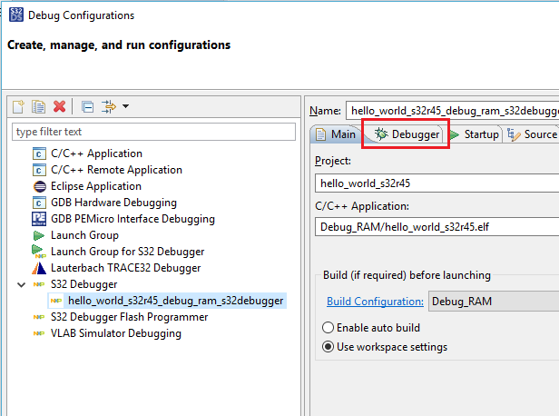Viewport: 559px width, 416px height.
Task: Open the Startup tab
Action: [x=474, y=134]
